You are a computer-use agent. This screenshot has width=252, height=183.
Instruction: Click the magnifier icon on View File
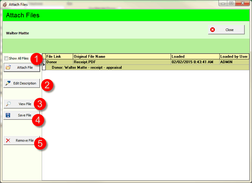(8, 104)
